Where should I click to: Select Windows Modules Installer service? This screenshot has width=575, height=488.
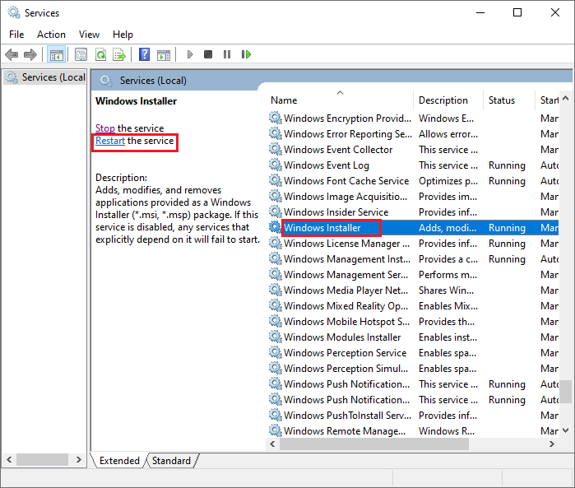pos(413,337)
